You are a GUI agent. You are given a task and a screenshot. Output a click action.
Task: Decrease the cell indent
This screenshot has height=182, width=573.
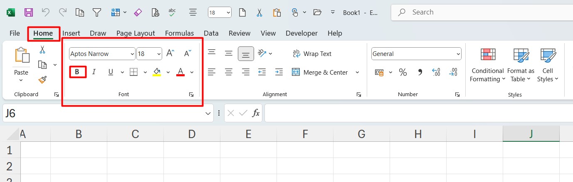[x=262, y=72]
